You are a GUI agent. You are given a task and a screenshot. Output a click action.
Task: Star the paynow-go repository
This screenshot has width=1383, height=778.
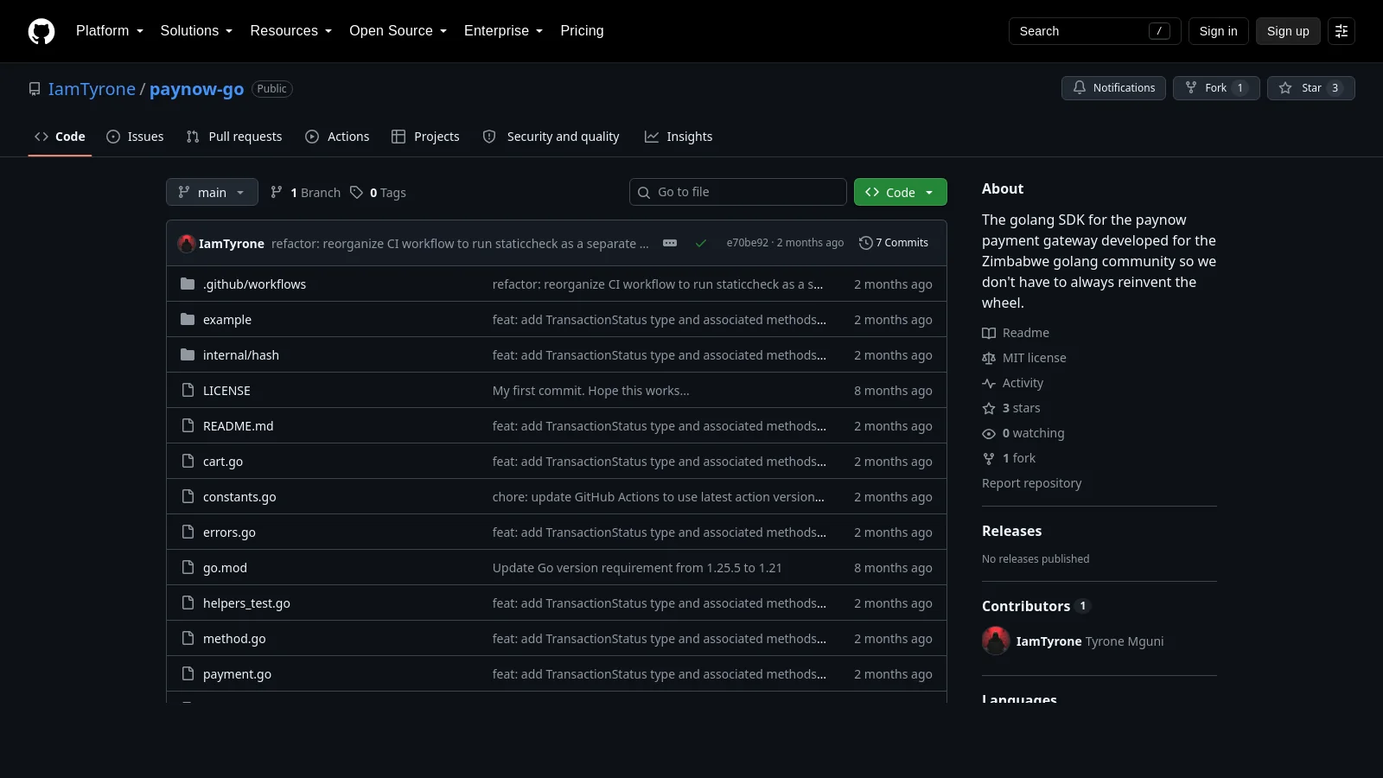(x=1310, y=88)
